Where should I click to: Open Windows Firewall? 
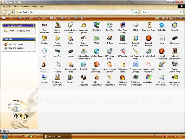122,80
